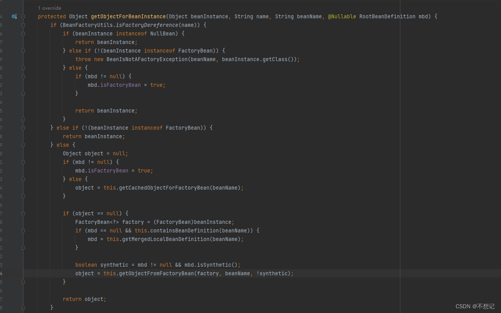Image resolution: width=501 pixels, height=313 pixels.
Task: Click the "1 override" inlay hint above the method
Action: tap(49, 8)
